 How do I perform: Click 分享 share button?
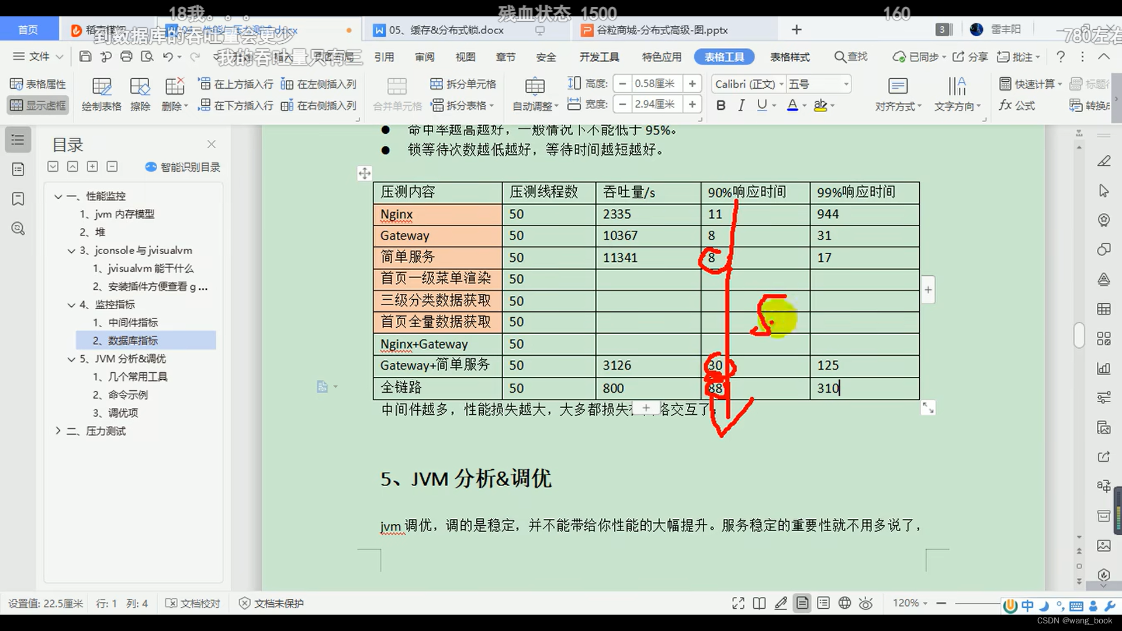970,57
